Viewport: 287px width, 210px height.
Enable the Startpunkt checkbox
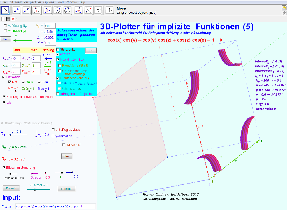point(58,49)
